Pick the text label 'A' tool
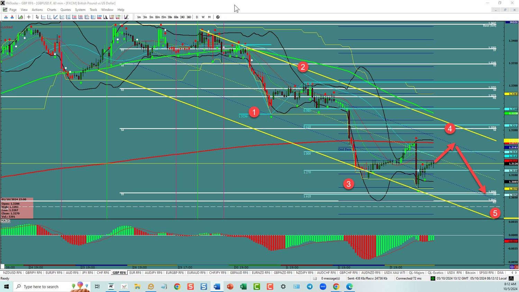The height and width of the screenshot is (292, 519). (106, 17)
